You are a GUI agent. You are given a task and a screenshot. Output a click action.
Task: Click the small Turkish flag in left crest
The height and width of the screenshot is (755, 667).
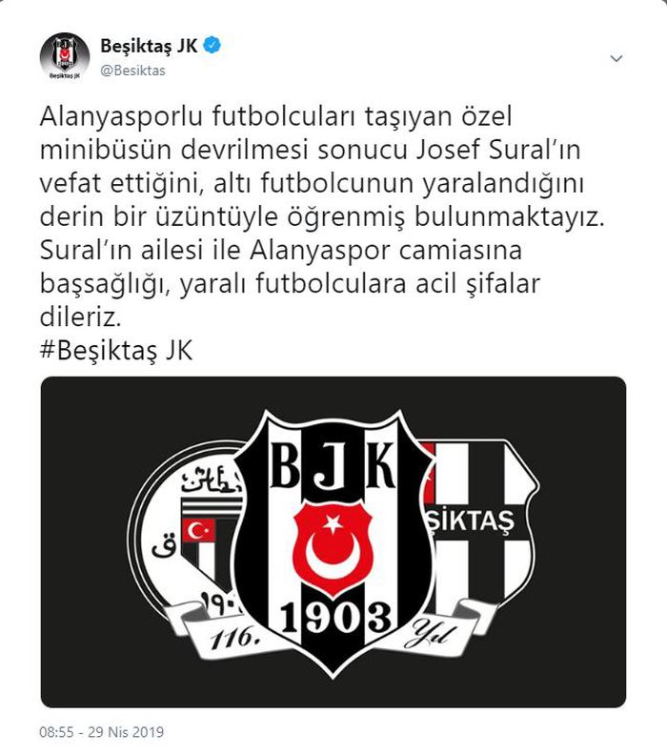click(198, 531)
